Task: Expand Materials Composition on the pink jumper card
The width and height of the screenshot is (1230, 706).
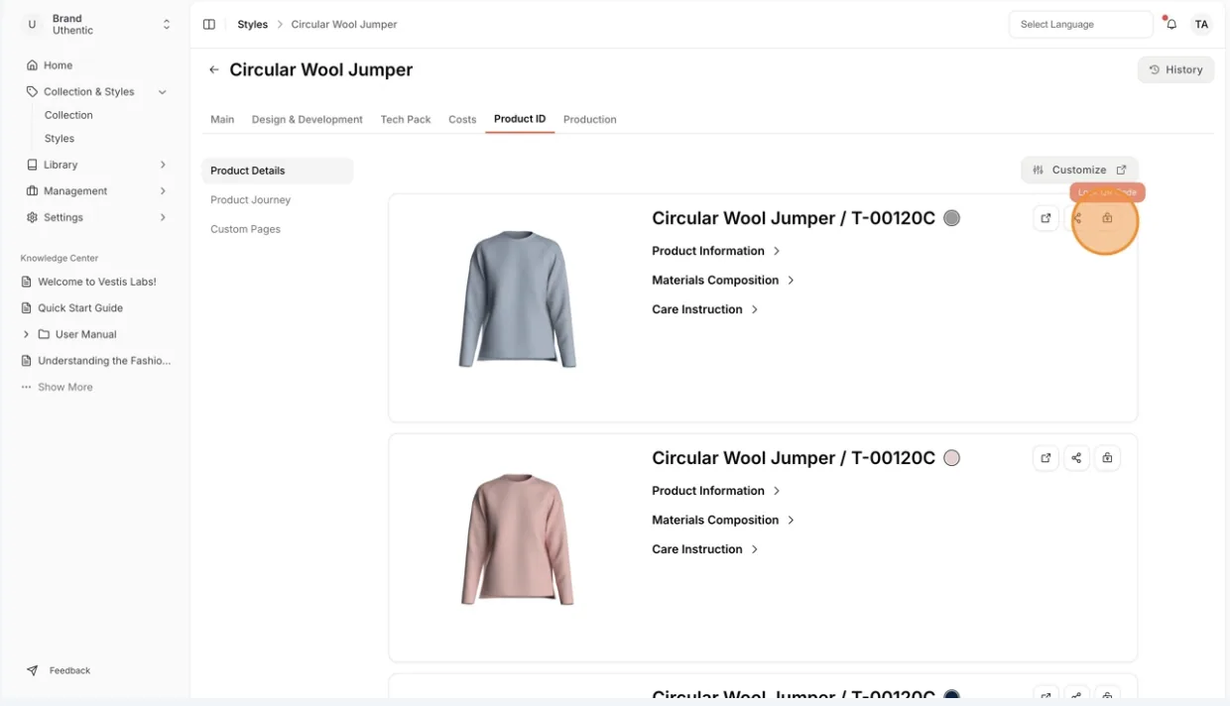Action: point(723,521)
